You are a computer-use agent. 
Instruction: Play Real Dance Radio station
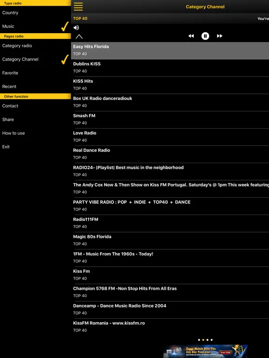coord(170,154)
